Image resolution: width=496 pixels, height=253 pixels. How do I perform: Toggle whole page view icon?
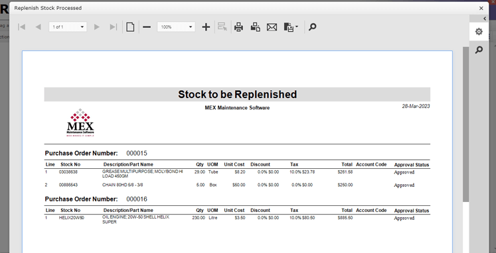(x=130, y=27)
